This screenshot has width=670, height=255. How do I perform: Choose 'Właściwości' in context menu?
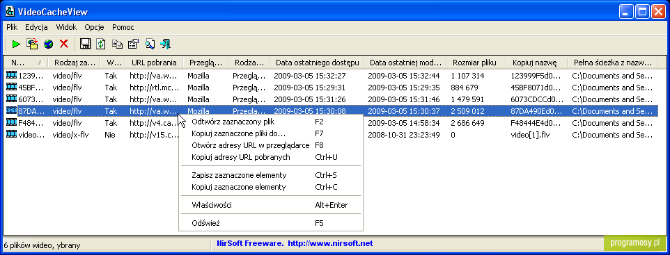[x=270, y=205]
